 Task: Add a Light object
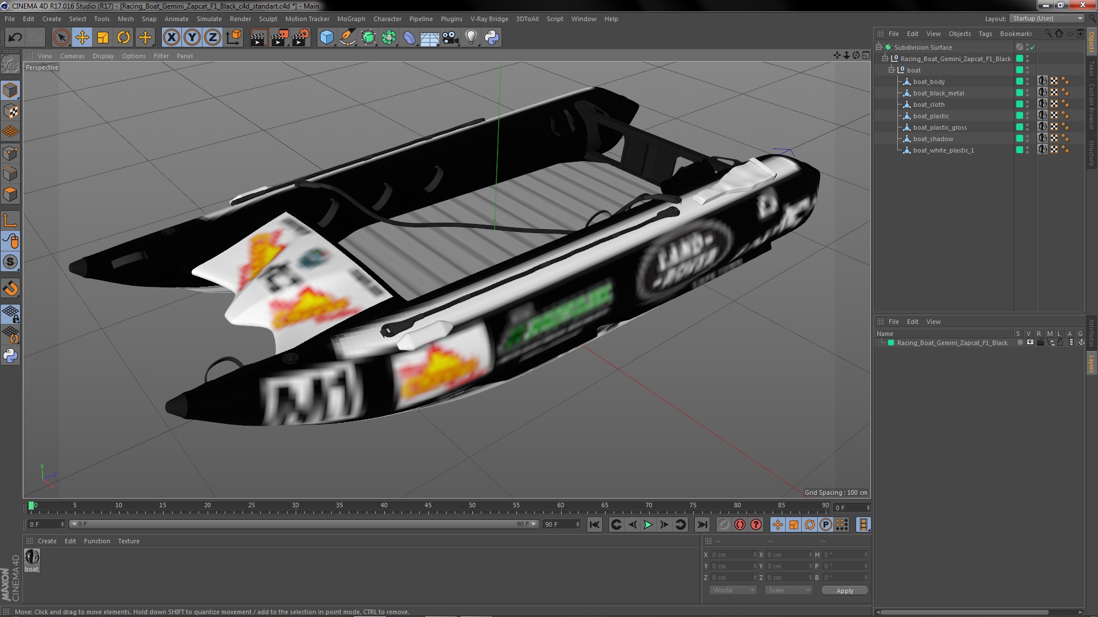pyautogui.click(x=471, y=38)
